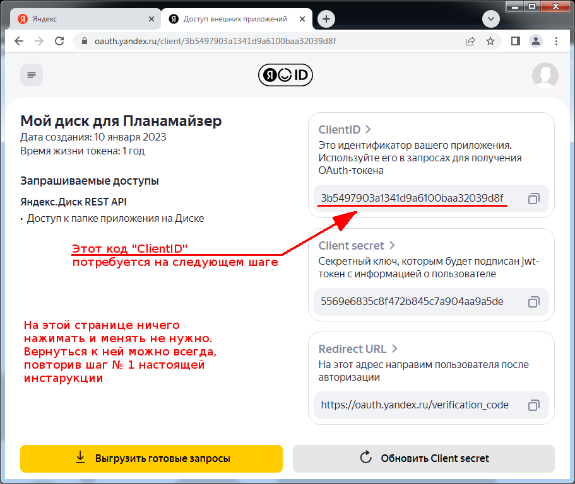This screenshot has width=575, height=484.
Task: Toggle the browser side panel
Action: pyautogui.click(x=516, y=41)
